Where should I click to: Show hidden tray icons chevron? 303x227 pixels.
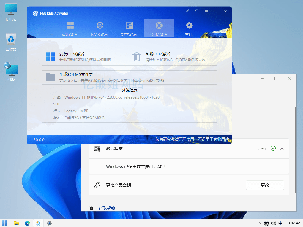(259, 223)
